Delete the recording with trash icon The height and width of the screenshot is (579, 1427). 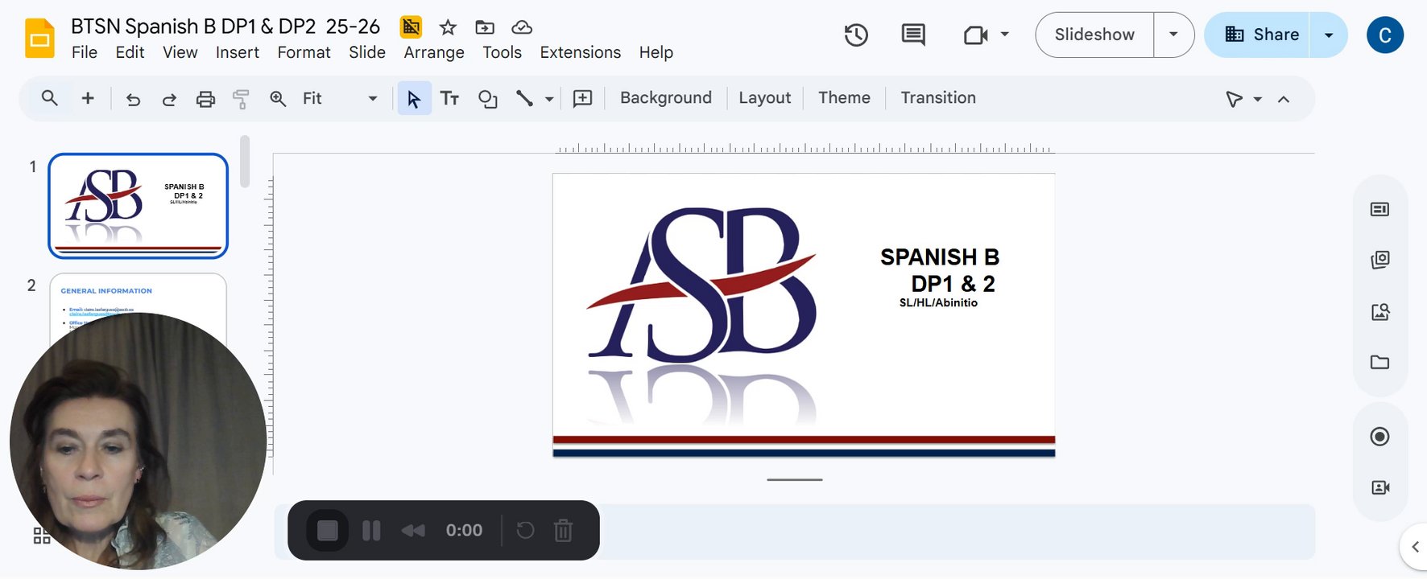click(564, 530)
